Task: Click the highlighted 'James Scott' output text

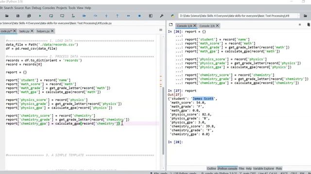Action: [203, 99]
